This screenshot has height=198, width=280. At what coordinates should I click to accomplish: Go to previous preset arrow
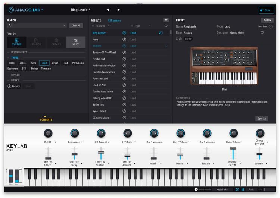(x=108, y=10)
